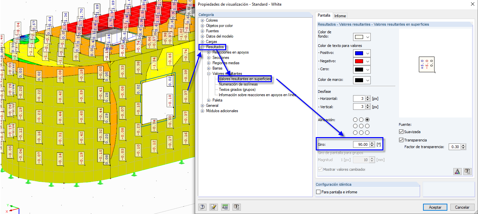Expand the Paleta tree node

point(209,100)
